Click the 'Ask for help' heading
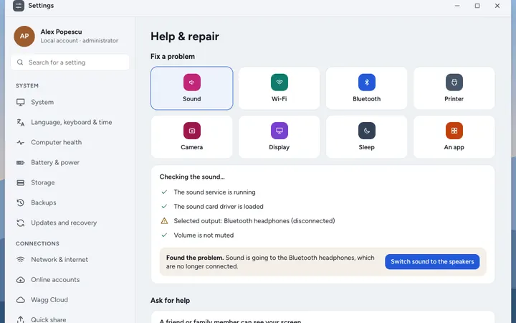This screenshot has width=516, height=323. click(170, 301)
